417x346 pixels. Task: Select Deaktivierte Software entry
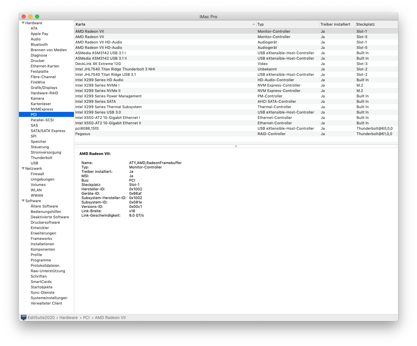(x=50, y=217)
